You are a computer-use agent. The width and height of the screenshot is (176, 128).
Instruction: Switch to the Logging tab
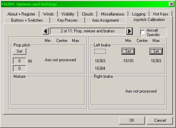point(139,14)
